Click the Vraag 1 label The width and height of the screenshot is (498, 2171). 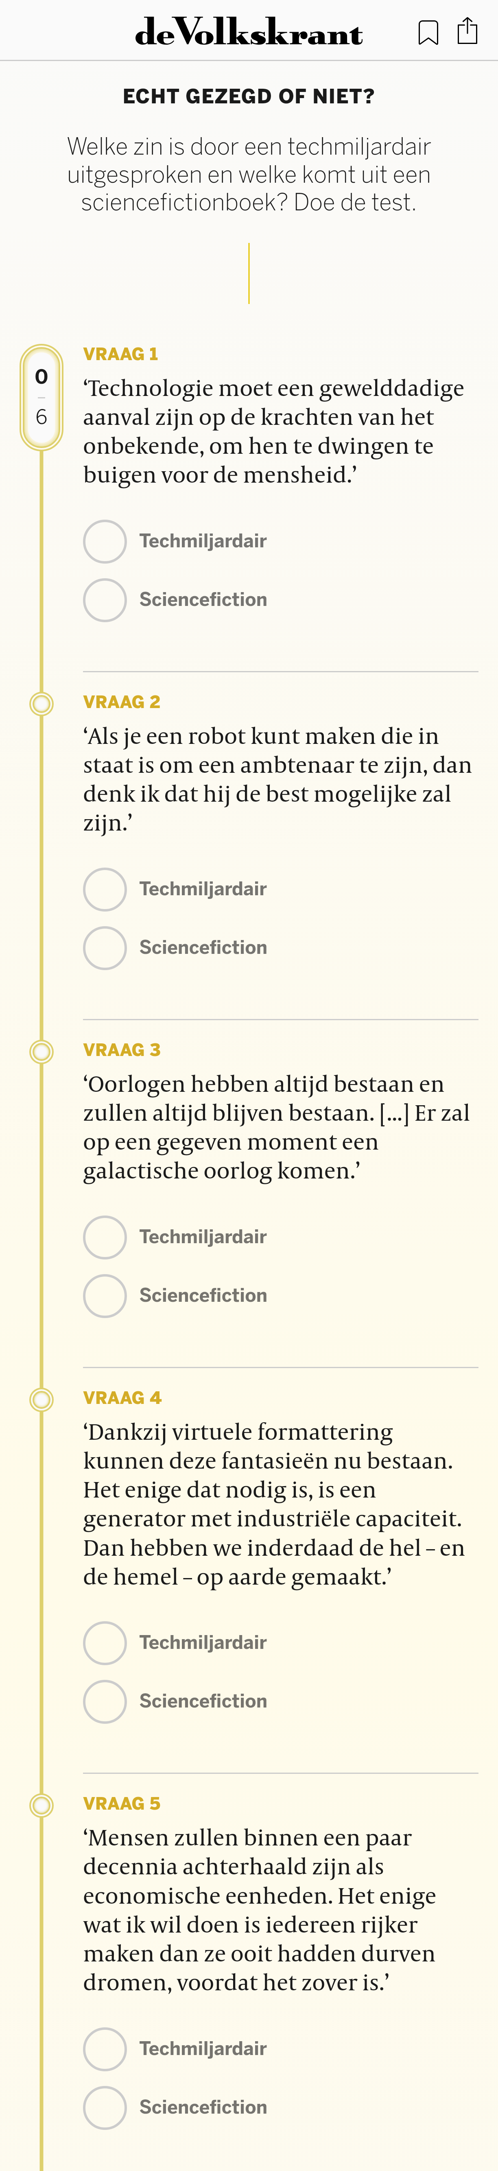[x=120, y=354]
